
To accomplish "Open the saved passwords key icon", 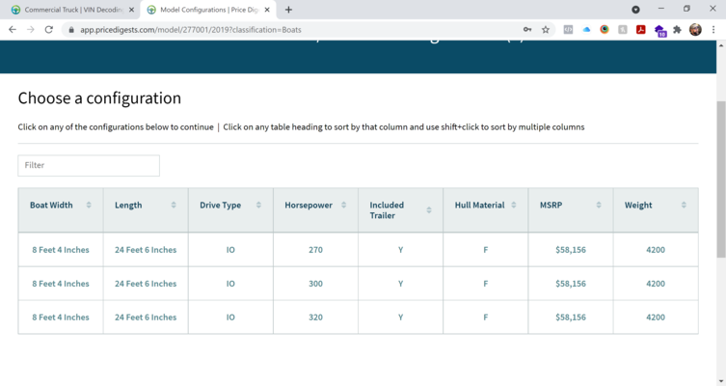I will pos(527,30).
